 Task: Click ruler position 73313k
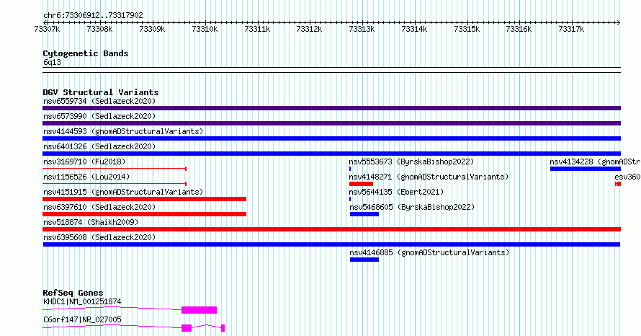[x=362, y=29]
